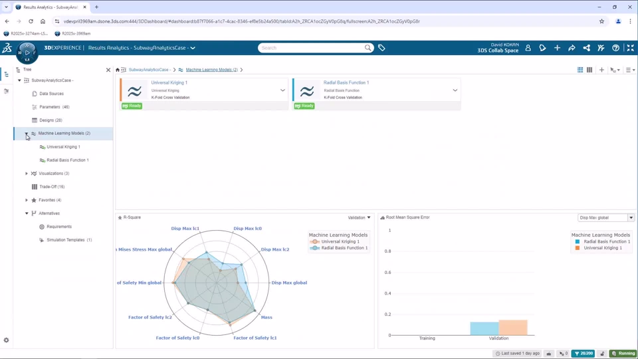This screenshot has height=359, width=638.
Task: Close the Tree panel
Action: (108, 70)
